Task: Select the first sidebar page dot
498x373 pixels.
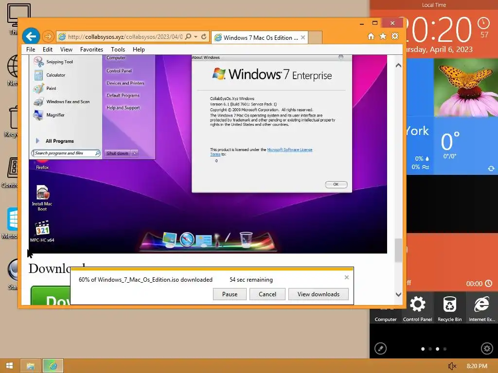Action: point(423,349)
